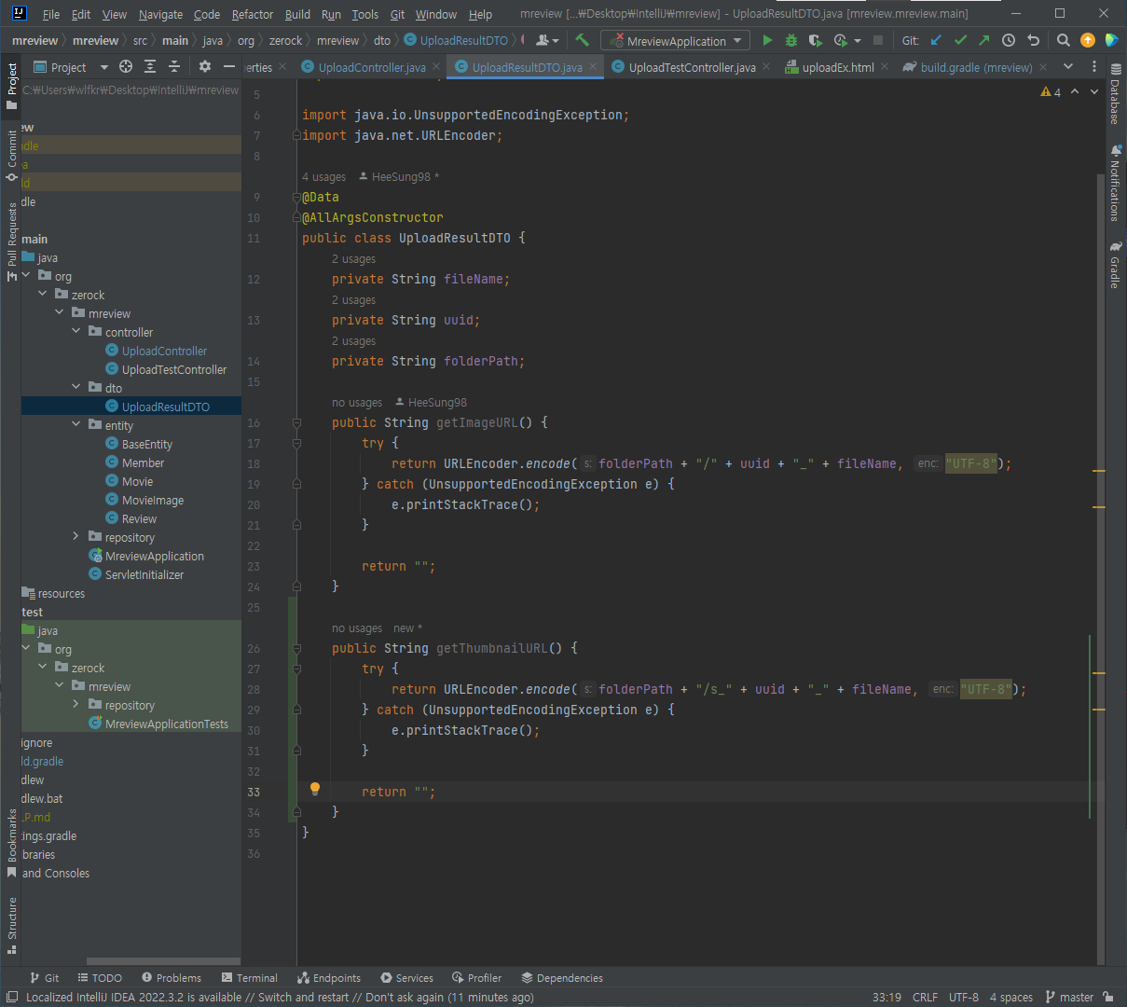Switch to the uploadEx.html tab
Viewport: 1127px width, 1007px height.
(837, 67)
